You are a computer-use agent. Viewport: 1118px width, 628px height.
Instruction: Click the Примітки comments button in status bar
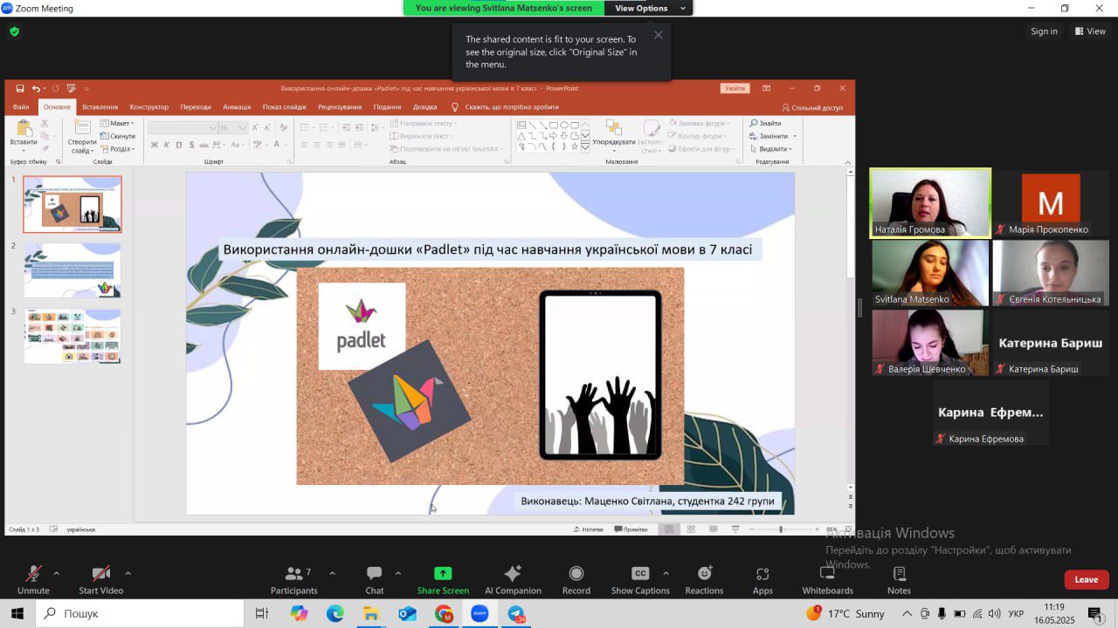pos(631,529)
